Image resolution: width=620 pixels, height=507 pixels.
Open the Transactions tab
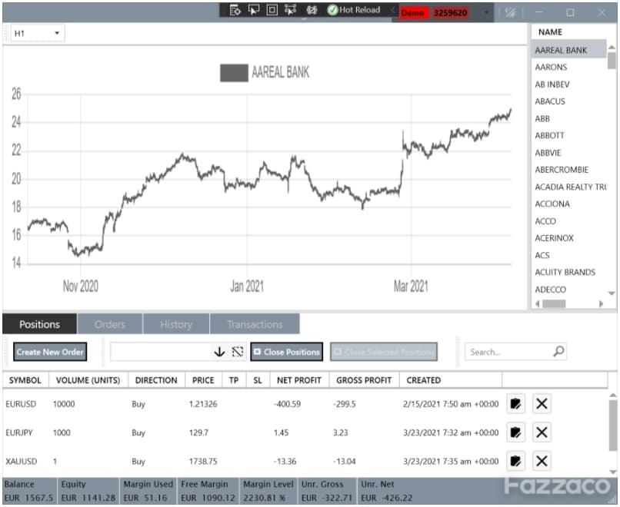[x=255, y=324]
